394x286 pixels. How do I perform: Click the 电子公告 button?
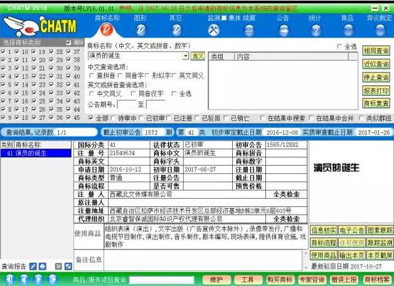pos(351,230)
